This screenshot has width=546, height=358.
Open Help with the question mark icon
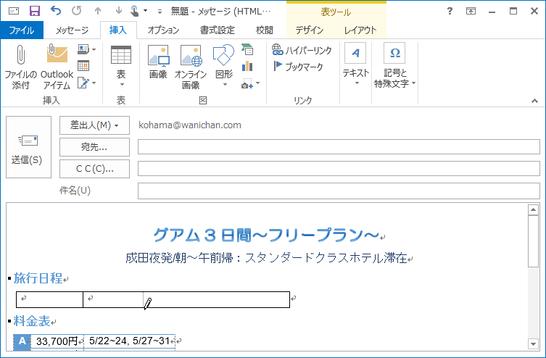450,11
